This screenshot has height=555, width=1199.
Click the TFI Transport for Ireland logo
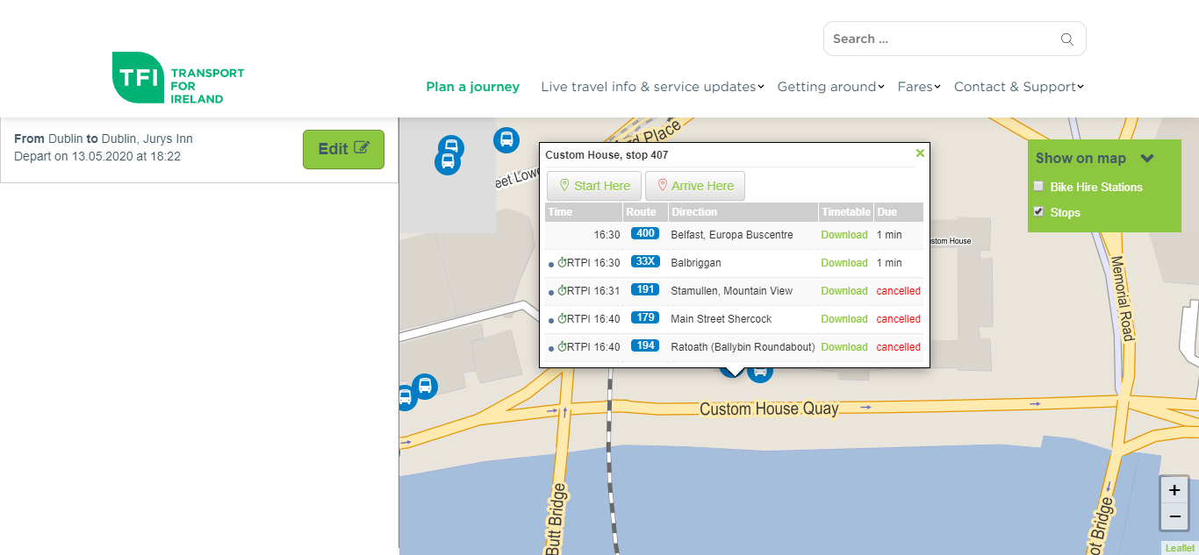click(177, 78)
